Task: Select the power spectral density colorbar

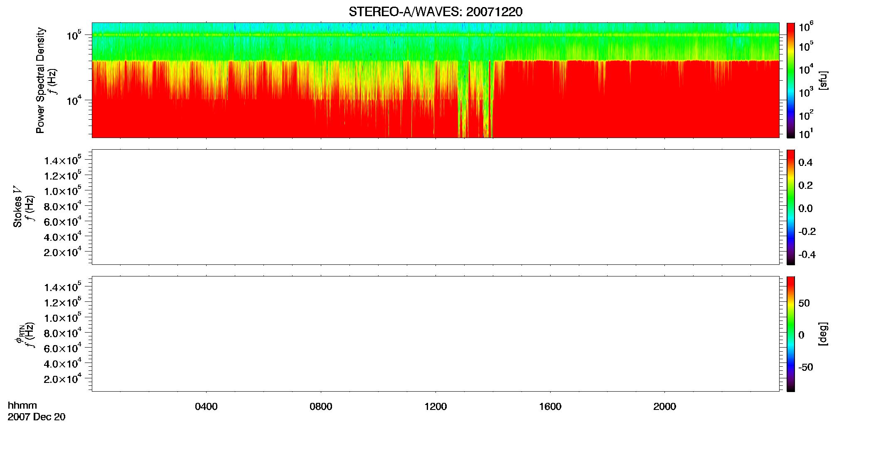Action: click(x=791, y=80)
